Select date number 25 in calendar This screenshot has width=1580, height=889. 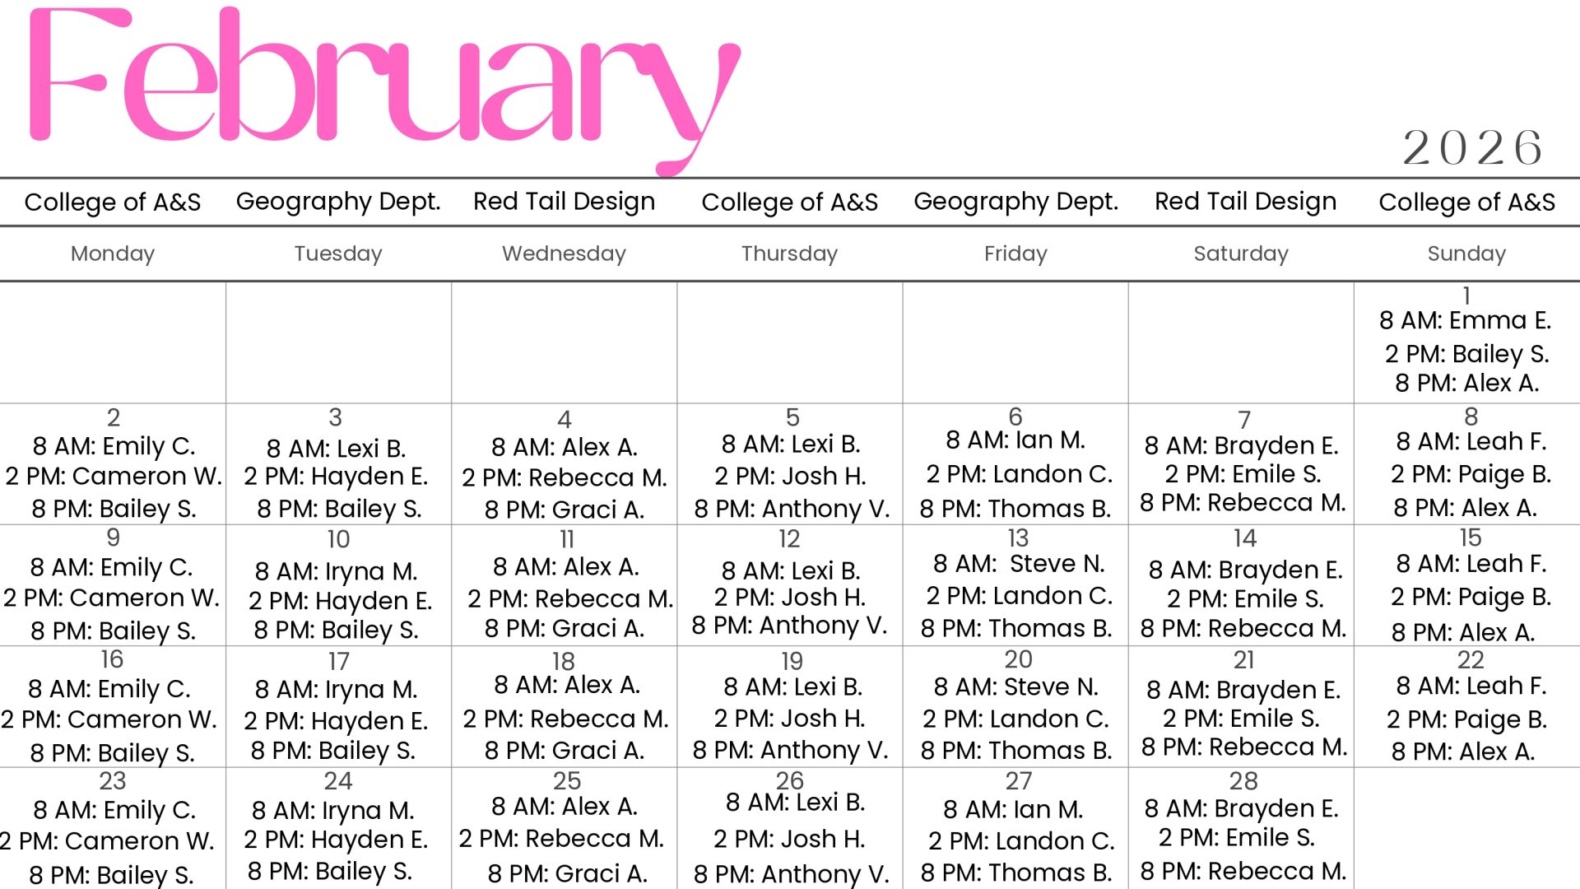point(566,780)
